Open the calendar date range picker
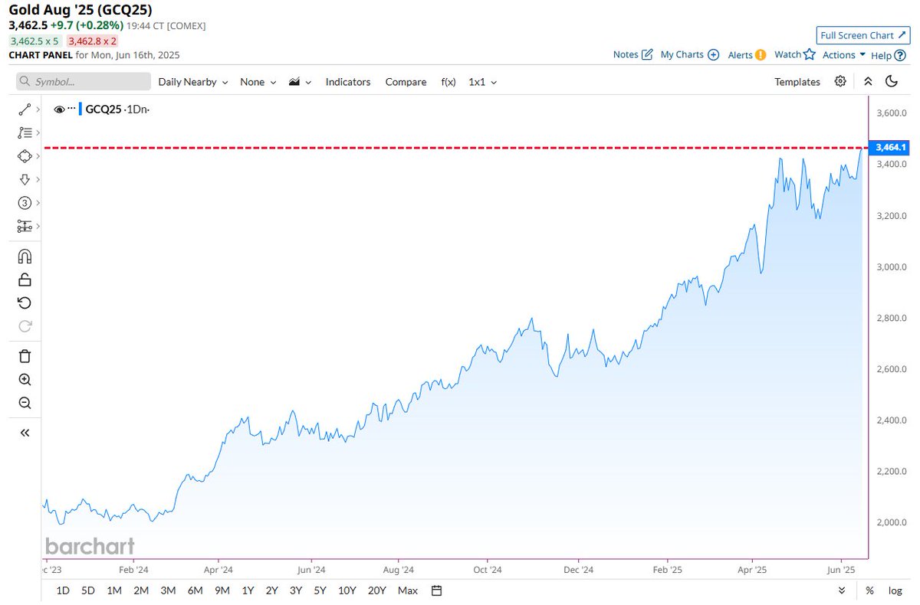The image size is (920, 605). click(x=437, y=590)
